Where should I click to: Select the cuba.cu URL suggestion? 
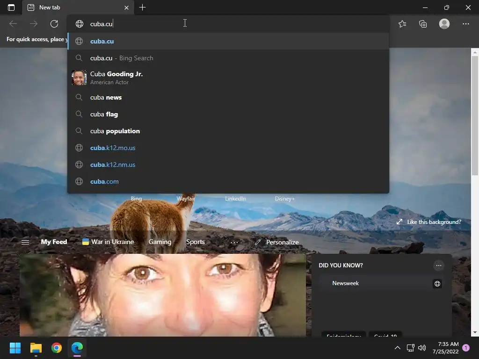(x=228, y=41)
